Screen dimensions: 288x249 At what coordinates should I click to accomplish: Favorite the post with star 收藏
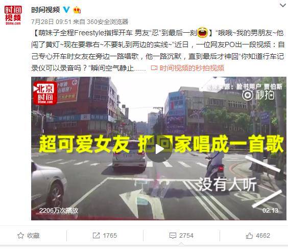(28, 236)
